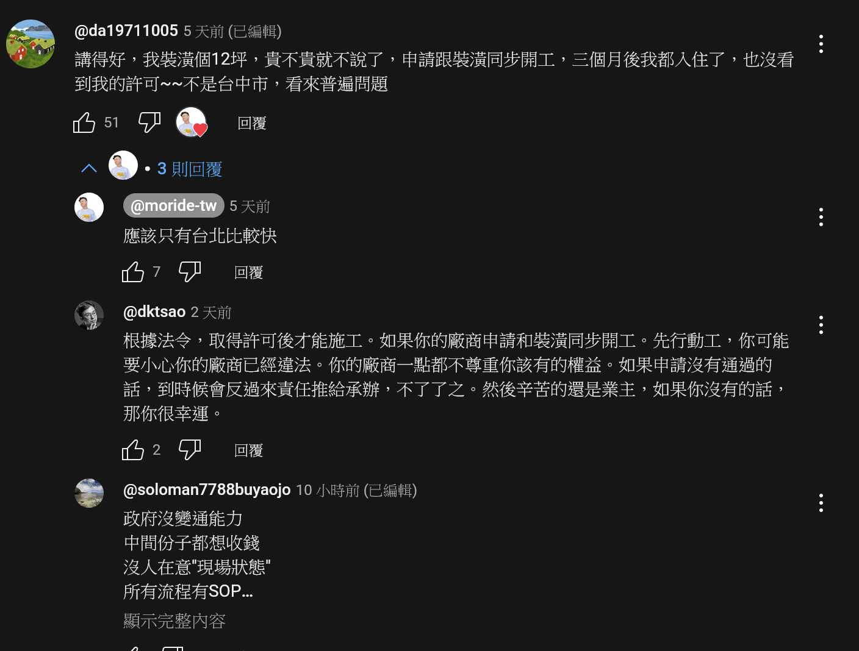Open the options menu for the @da19711005 comment

pyautogui.click(x=821, y=44)
